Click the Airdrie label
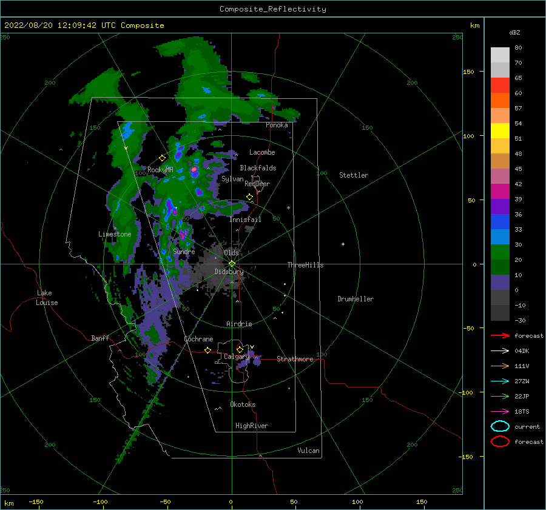The width and height of the screenshot is (546, 510). [x=239, y=324]
